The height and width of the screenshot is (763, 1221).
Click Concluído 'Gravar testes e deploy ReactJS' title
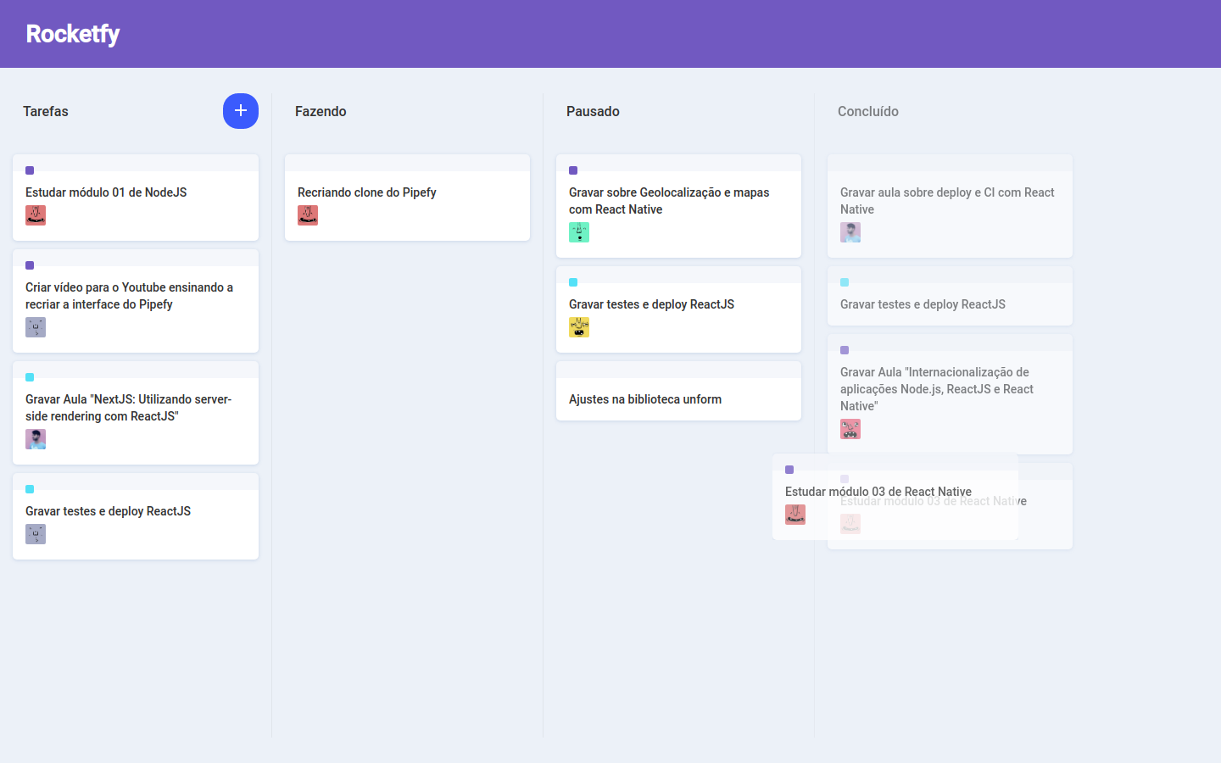[923, 304]
